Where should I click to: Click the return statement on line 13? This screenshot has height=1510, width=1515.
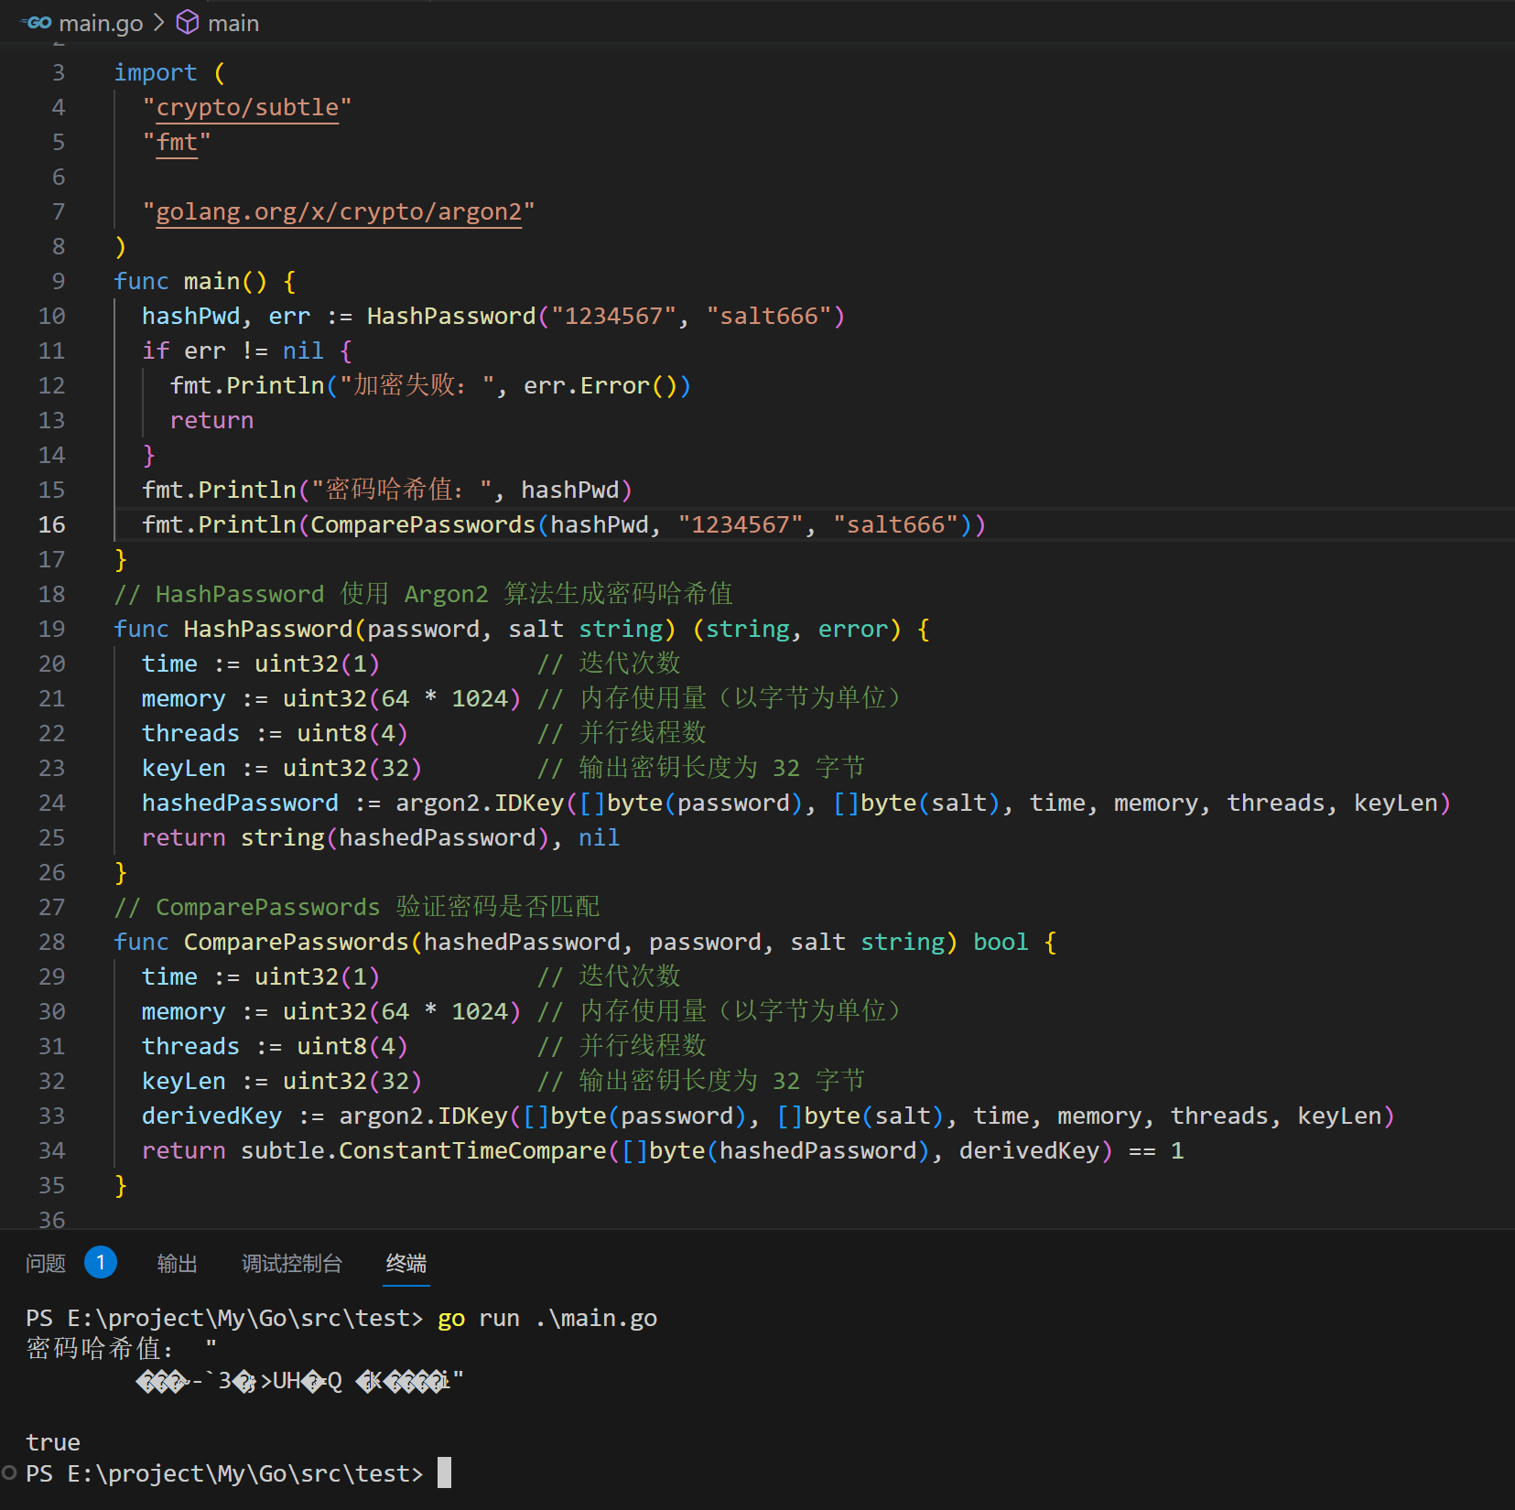coord(211,421)
